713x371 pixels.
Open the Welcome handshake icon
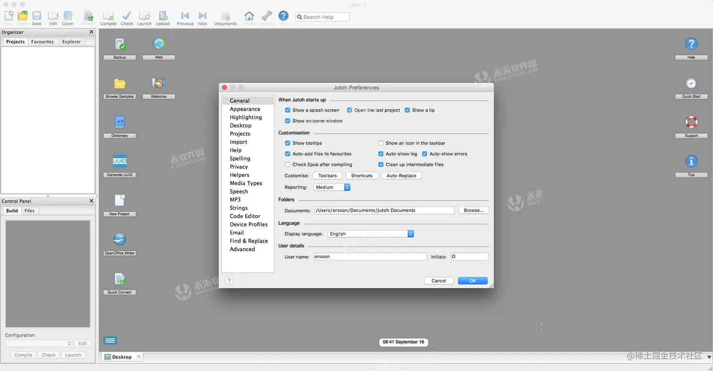(x=159, y=83)
